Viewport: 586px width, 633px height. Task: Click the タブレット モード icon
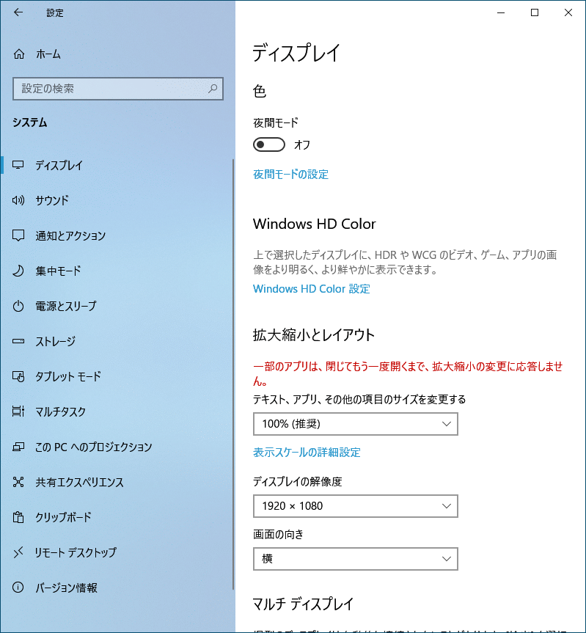tap(18, 376)
